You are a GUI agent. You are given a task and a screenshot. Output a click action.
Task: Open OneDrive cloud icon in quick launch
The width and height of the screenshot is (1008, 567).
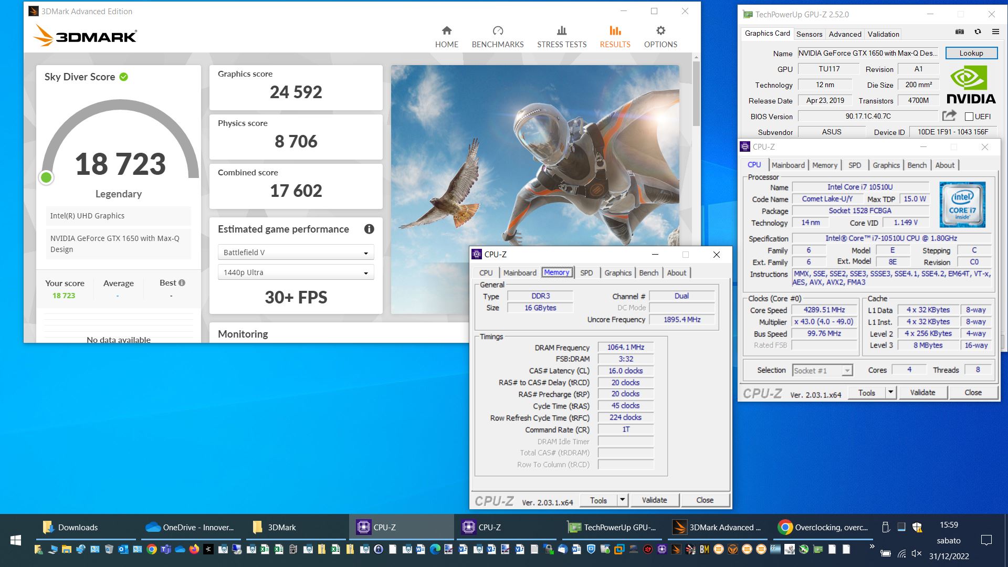coord(180,550)
